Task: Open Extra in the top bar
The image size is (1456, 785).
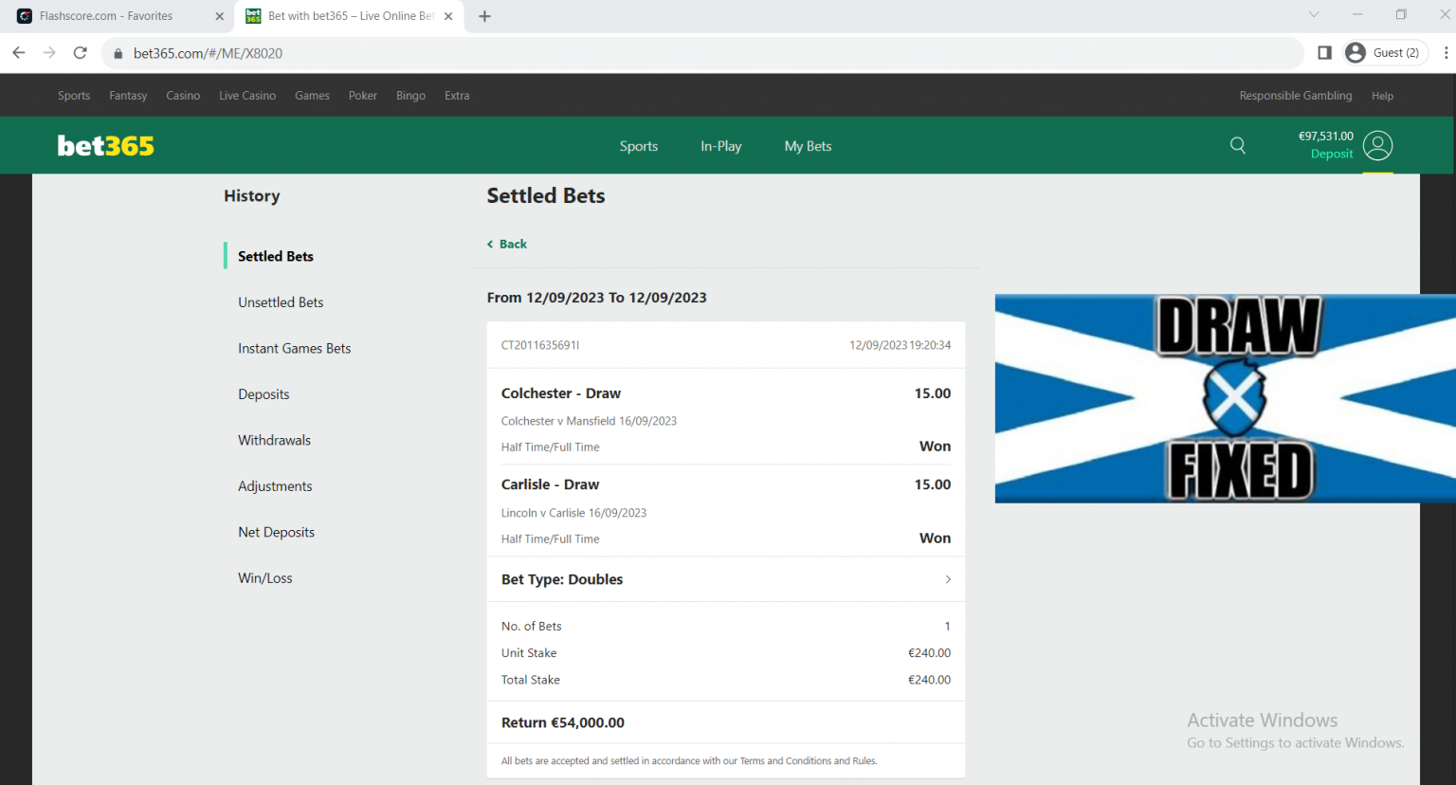Action: click(x=457, y=96)
